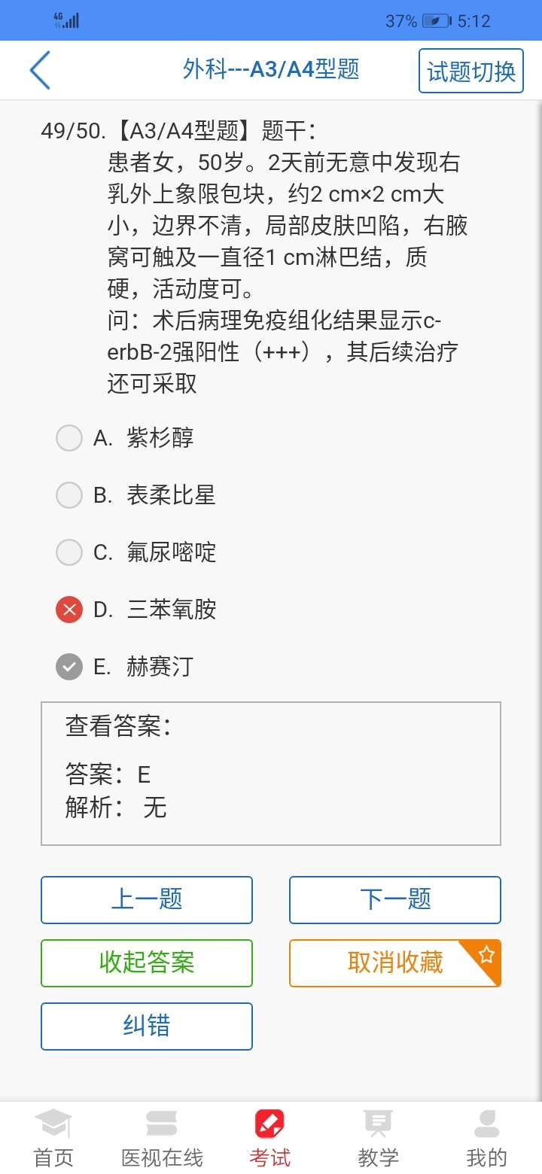Open the 教学 teaching board icon
Screen dimensions: 542x1174
tap(377, 1121)
